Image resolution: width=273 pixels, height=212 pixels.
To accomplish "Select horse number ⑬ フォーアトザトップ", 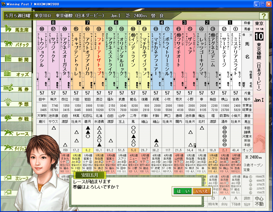I will tap(99, 61).
